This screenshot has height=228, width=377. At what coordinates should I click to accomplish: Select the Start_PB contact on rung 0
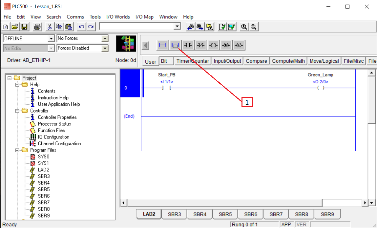pos(167,88)
